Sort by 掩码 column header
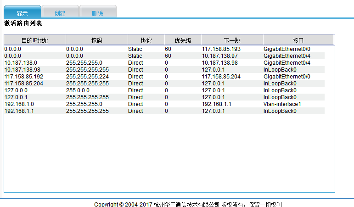The height and width of the screenshot is (207, 354). (x=96, y=40)
